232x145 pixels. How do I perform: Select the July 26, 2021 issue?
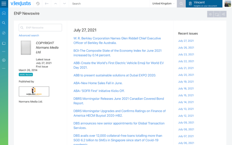click(x=186, y=48)
